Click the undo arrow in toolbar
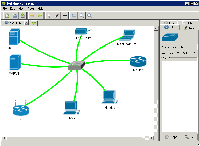Screen dimensions: 200x146 click(32, 16)
